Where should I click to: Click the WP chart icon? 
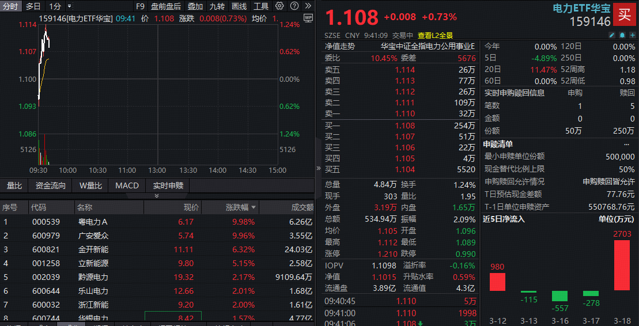click(308, 18)
